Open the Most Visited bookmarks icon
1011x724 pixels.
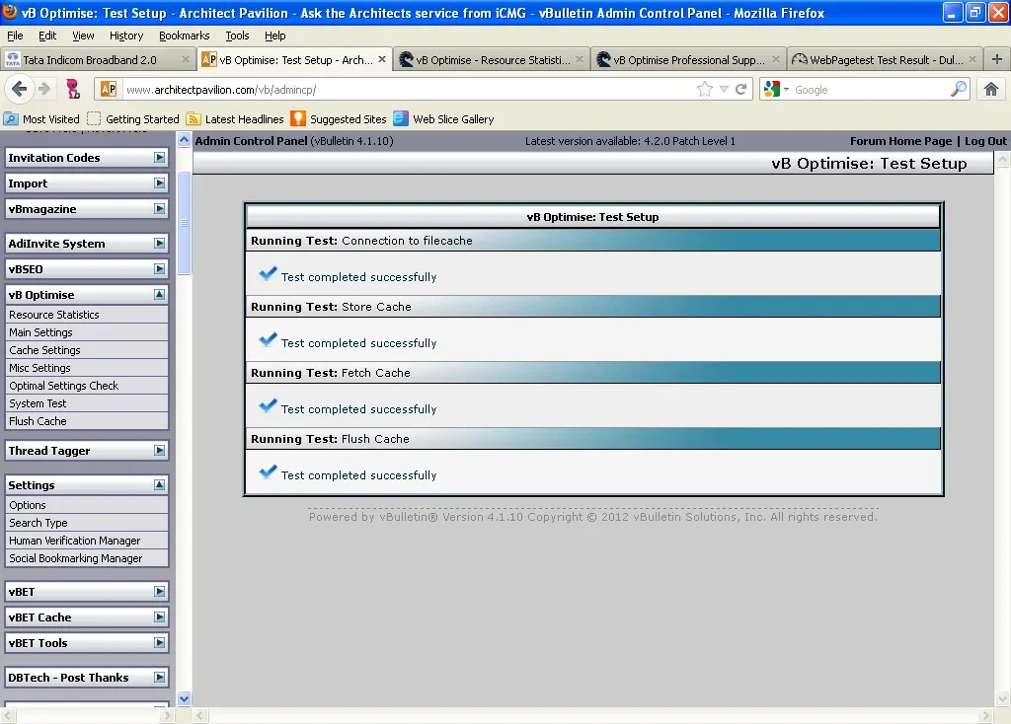(11, 118)
